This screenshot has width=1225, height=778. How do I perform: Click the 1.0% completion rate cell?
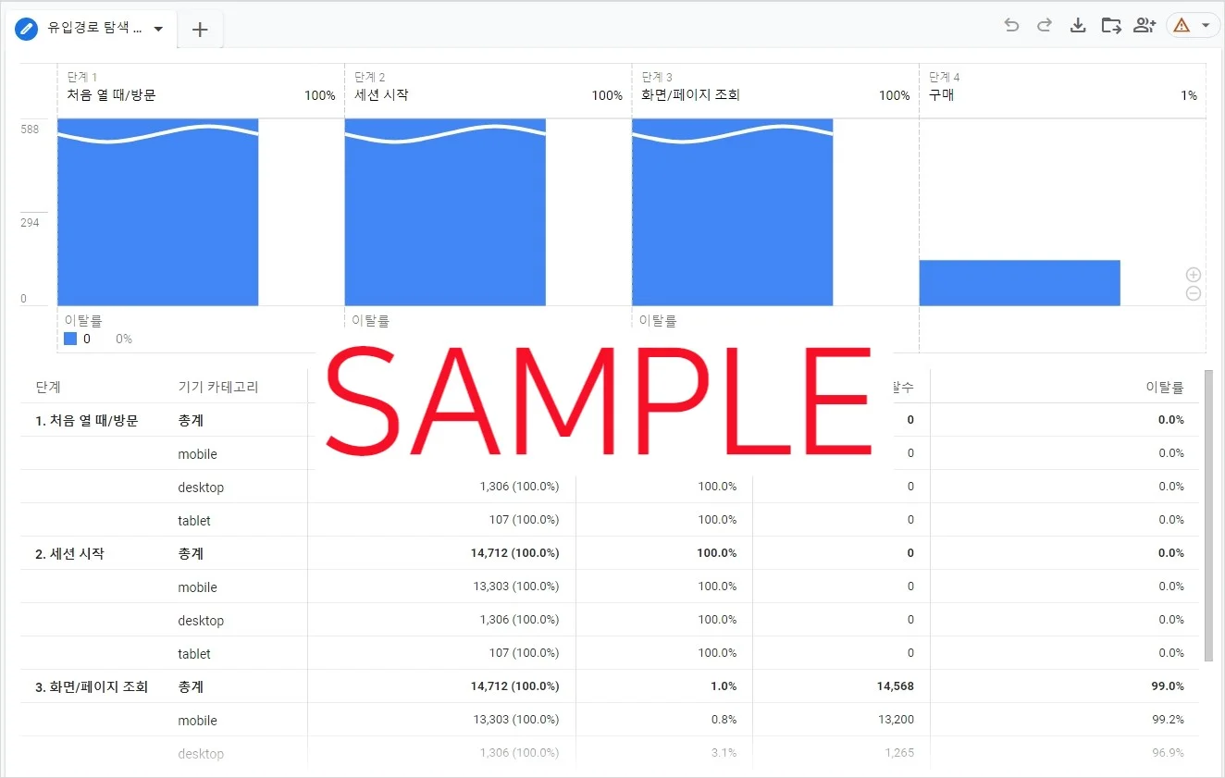[724, 686]
